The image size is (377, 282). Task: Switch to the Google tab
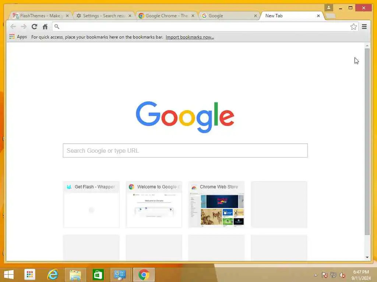(229, 16)
